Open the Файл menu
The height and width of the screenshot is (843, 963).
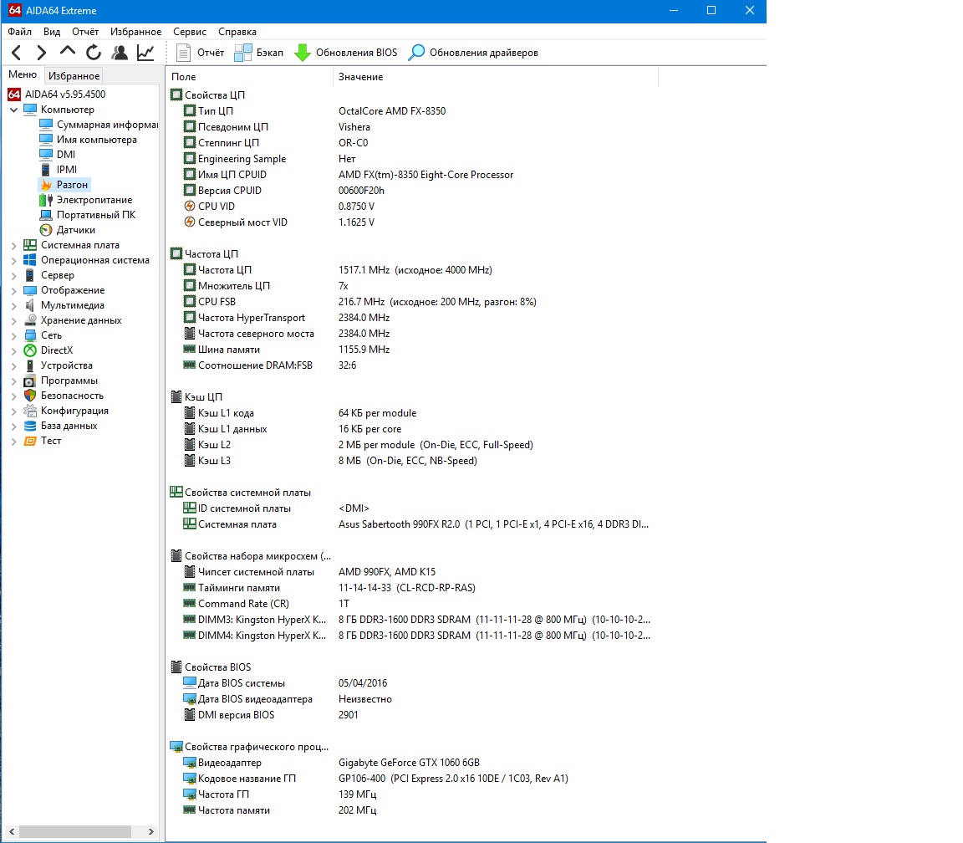[20, 31]
